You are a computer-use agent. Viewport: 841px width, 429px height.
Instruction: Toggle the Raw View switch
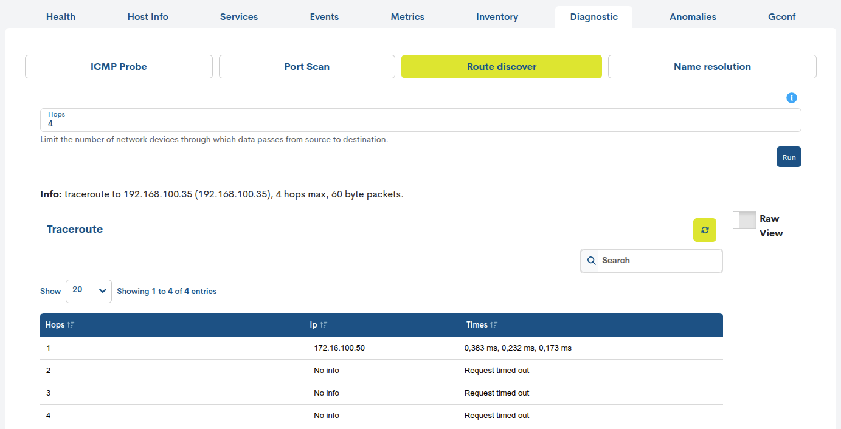coord(744,220)
